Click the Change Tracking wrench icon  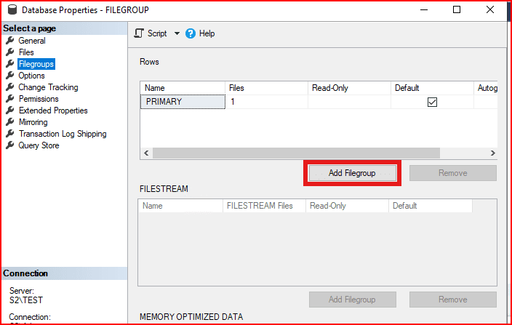click(x=10, y=87)
